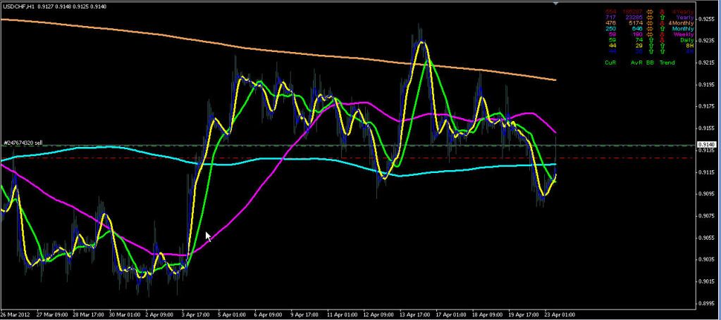The width and height of the screenshot is (721, 320).
Task: Click the value 646 in Monthly row
Action: click(x=637, y=29)
